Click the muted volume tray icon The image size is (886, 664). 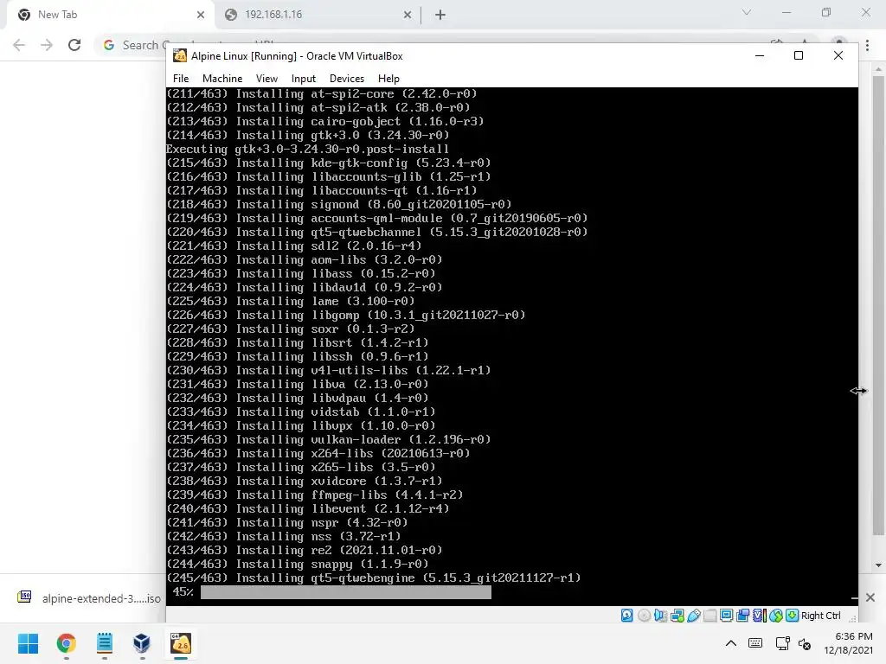coord(805,643)
